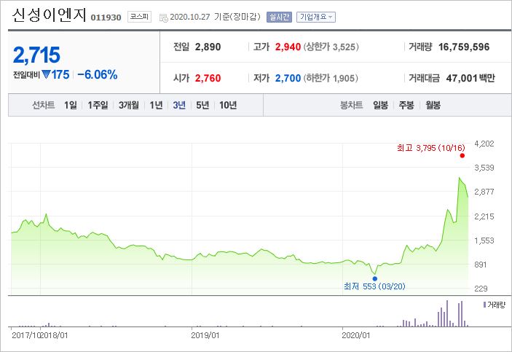Select the 1주일 line chart tab
512x352 pixels.
98,105
